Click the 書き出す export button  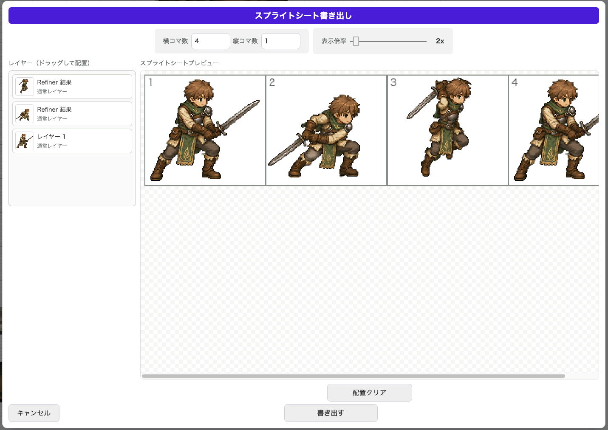click(x=331, y=413)
